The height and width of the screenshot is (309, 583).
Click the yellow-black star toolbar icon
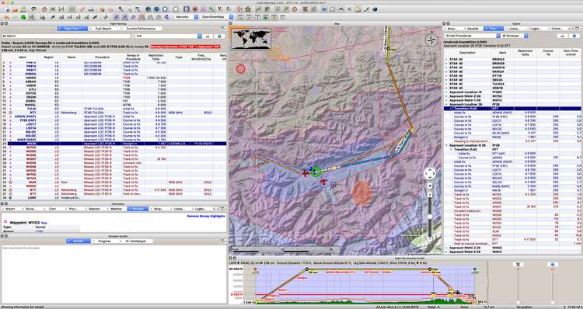pos(248,9)
